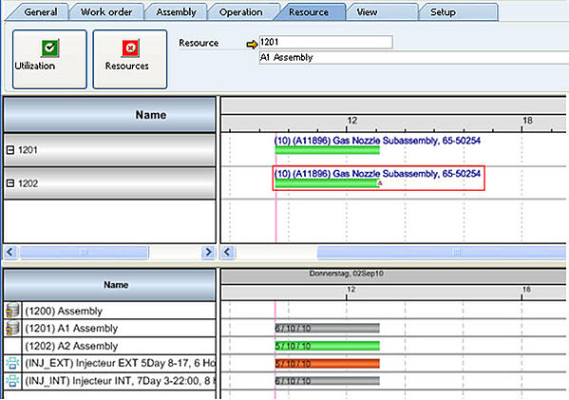Viewport: 569px width, 400px height.
Task: Click the 1201 resource name label
Action: coord(28,149)
